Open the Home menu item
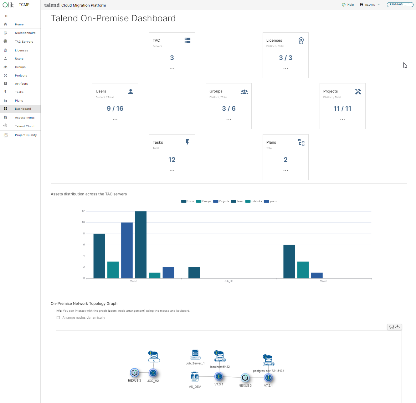Image resolution: width=416 pixels, height=403 pixels. (20, 24)
